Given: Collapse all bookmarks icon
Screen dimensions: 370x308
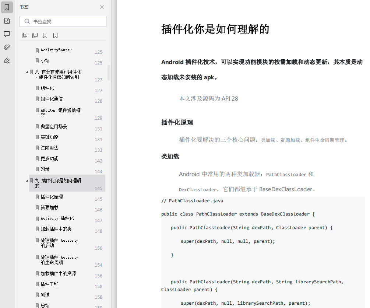Looking at the screenshot, I should 35,35.
